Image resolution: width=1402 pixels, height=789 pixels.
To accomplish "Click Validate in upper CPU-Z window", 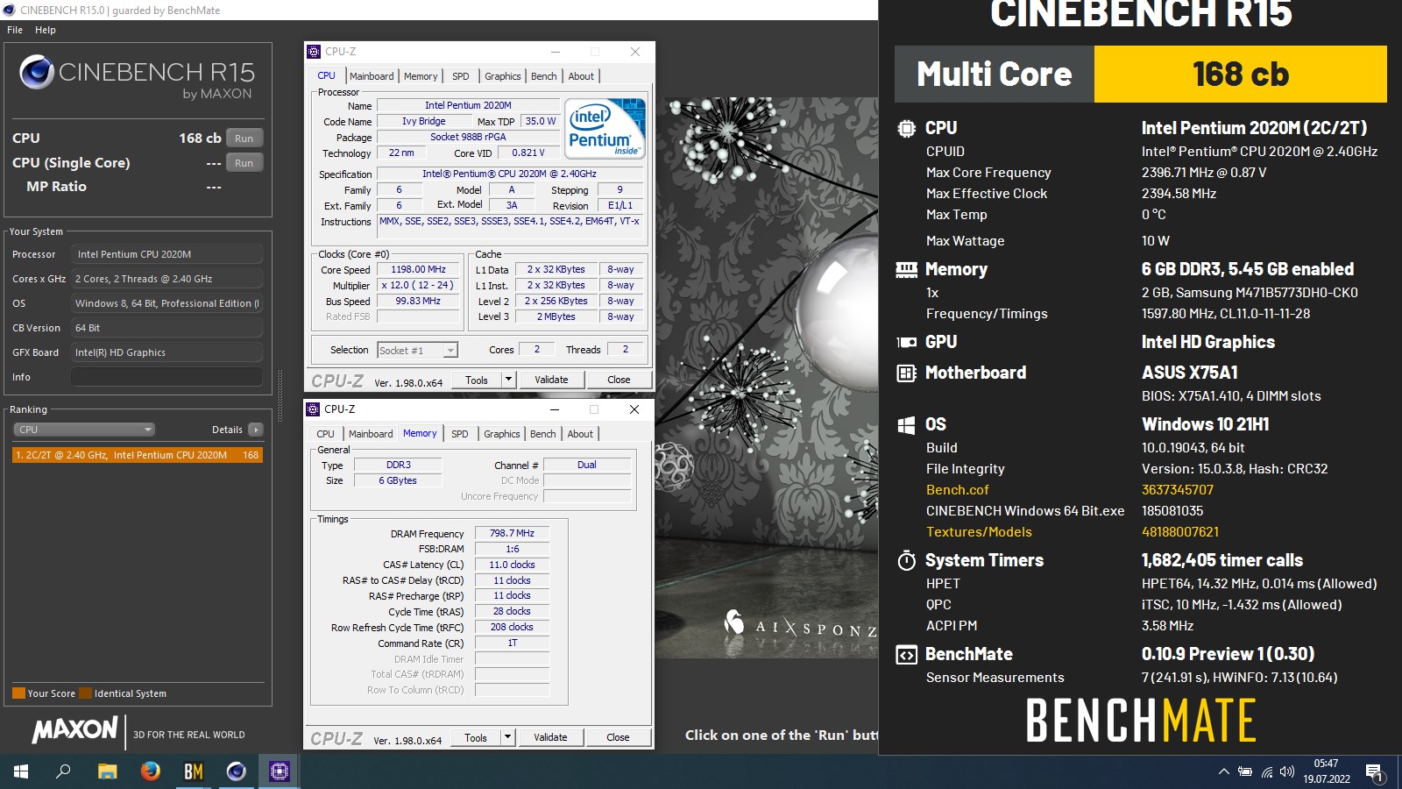I will 551,380.
